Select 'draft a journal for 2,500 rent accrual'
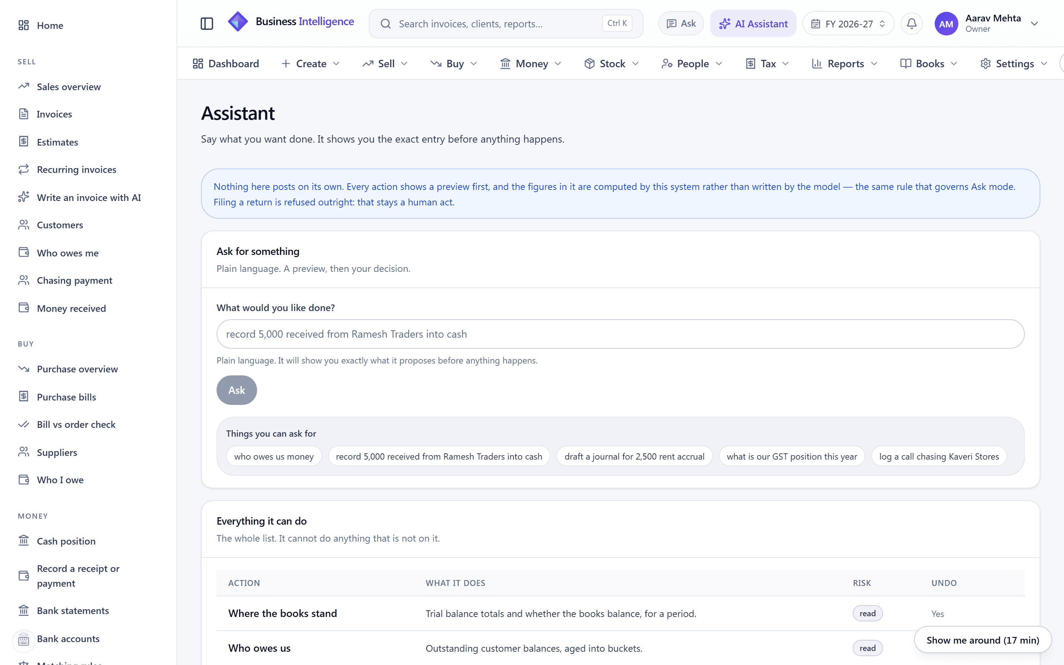Screen dimensions: 1064x665 pyautogui.click(x=634, y=457)
